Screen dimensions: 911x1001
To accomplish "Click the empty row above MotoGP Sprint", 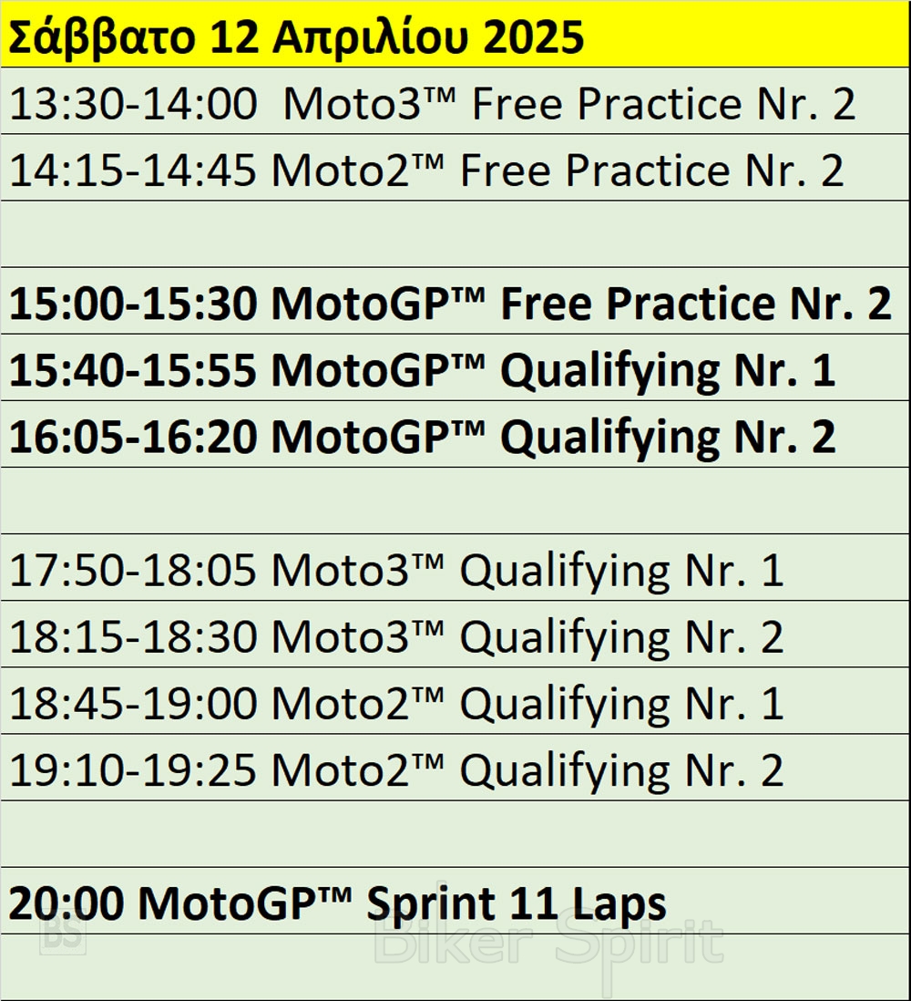I will [455, 833].
